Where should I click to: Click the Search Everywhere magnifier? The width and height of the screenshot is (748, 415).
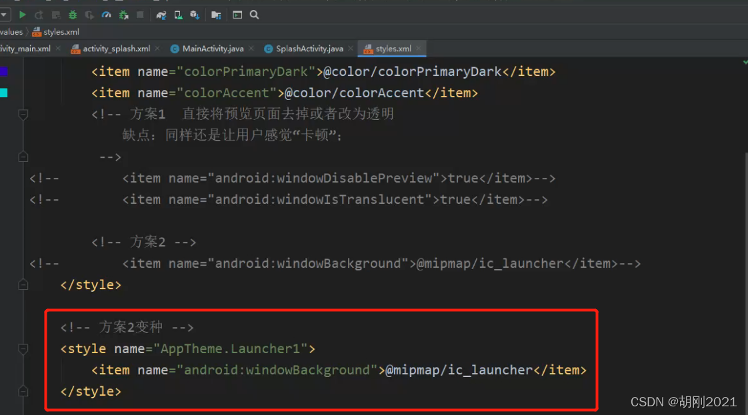254,15
